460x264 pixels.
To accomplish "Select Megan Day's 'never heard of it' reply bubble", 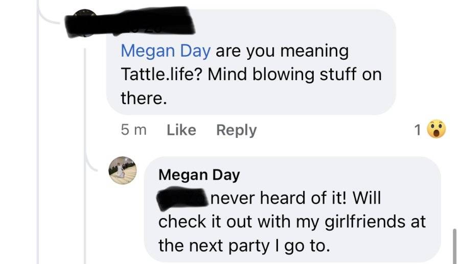I will coord(292,209).
